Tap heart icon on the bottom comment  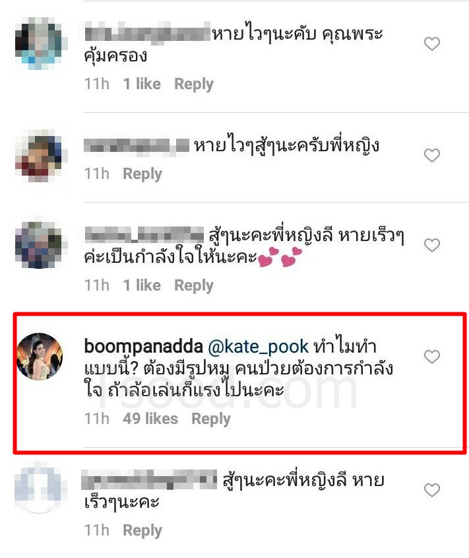pos(431,490)
